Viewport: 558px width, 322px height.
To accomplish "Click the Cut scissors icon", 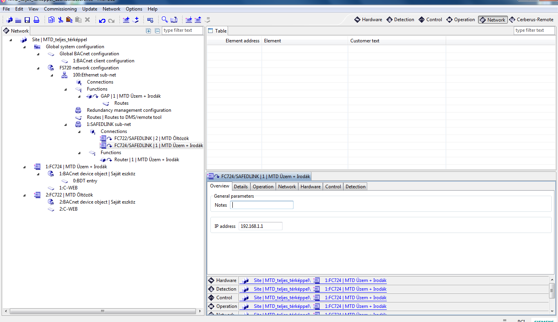I will (x=60, y=20).
